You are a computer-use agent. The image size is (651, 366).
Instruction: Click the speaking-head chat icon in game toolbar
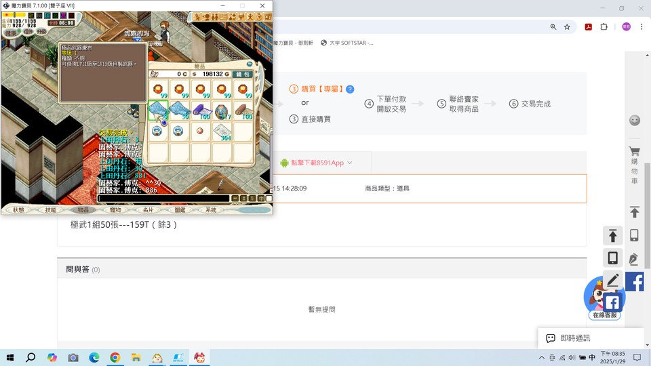click(x=206, y=17)
